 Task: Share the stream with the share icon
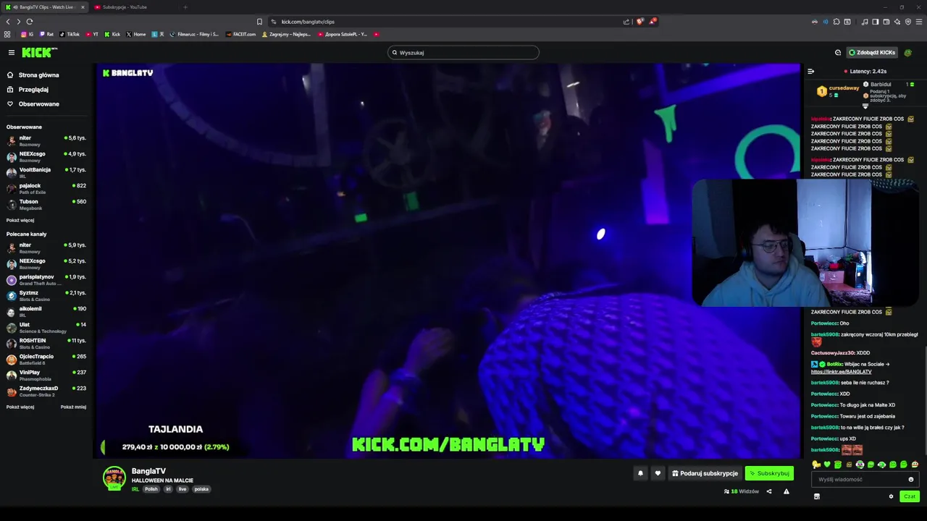(769, 491)
